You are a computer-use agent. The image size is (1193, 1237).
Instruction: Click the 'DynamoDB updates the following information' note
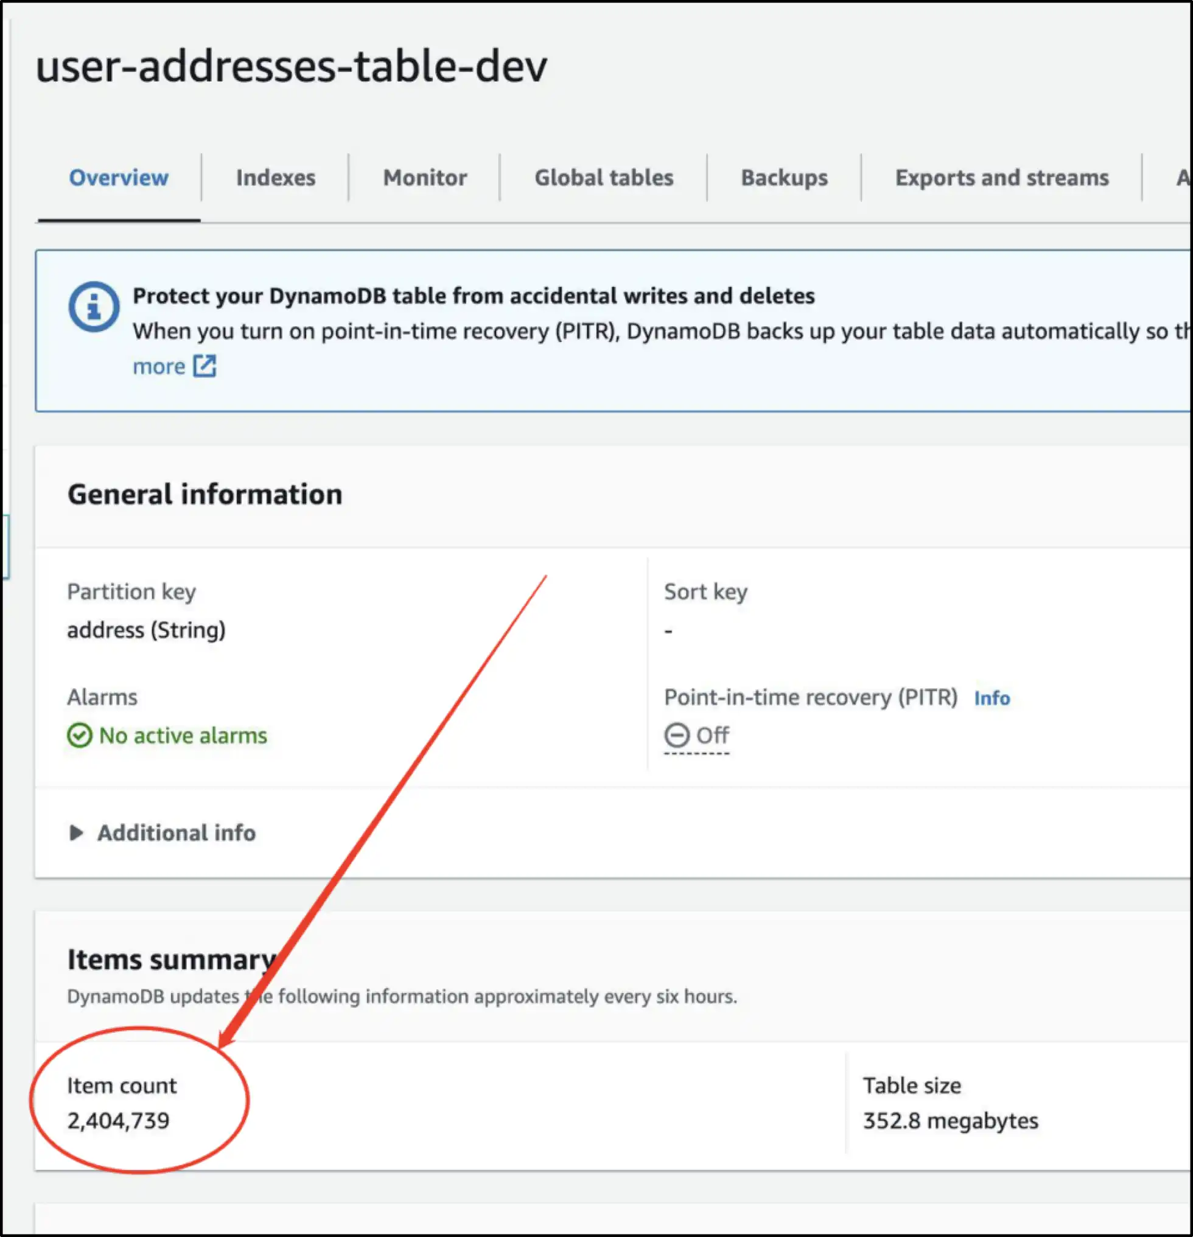coord(402,997)
